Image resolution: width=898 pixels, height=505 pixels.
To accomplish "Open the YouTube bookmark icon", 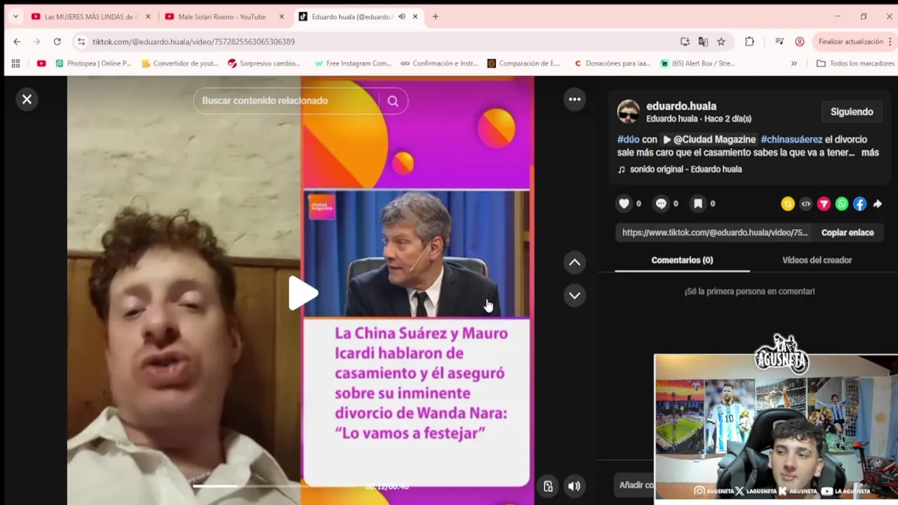I will 41,63.
